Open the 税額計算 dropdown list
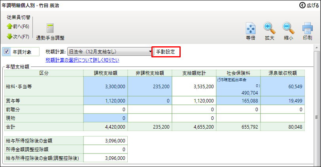 coord(151,51)
